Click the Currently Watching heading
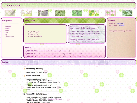The width and height of the screenshot is (137, 103). (37, 94)
